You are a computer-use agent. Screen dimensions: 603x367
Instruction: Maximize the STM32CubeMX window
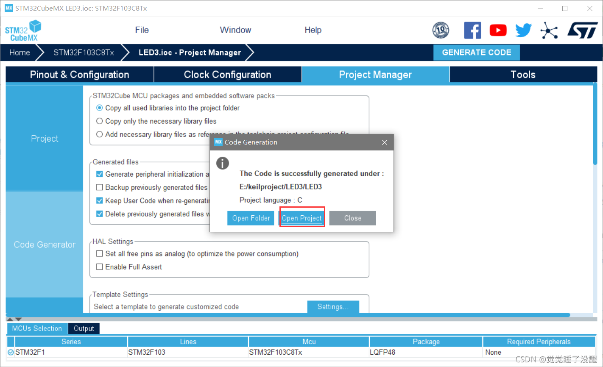coord(565,8)
